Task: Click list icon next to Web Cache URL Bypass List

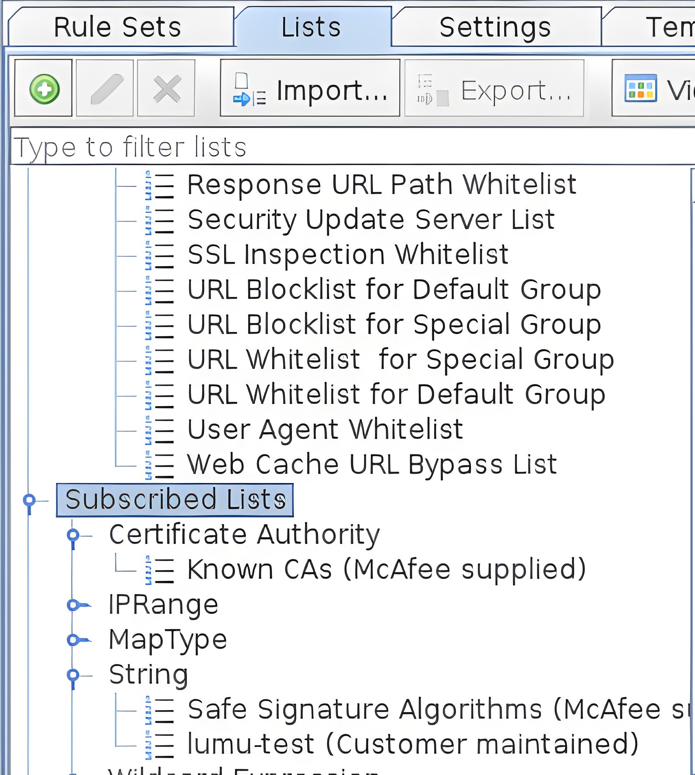Action: (160, 465)
